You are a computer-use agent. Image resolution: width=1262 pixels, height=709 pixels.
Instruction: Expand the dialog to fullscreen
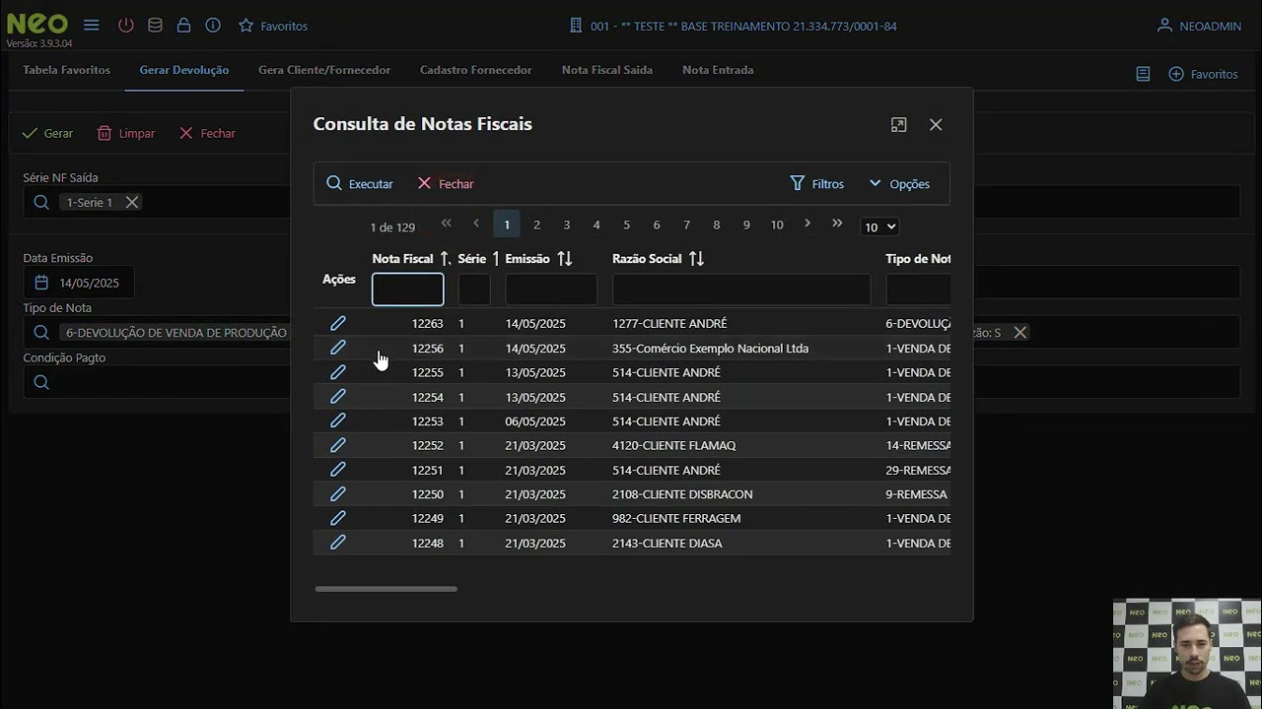pos(898,125)
